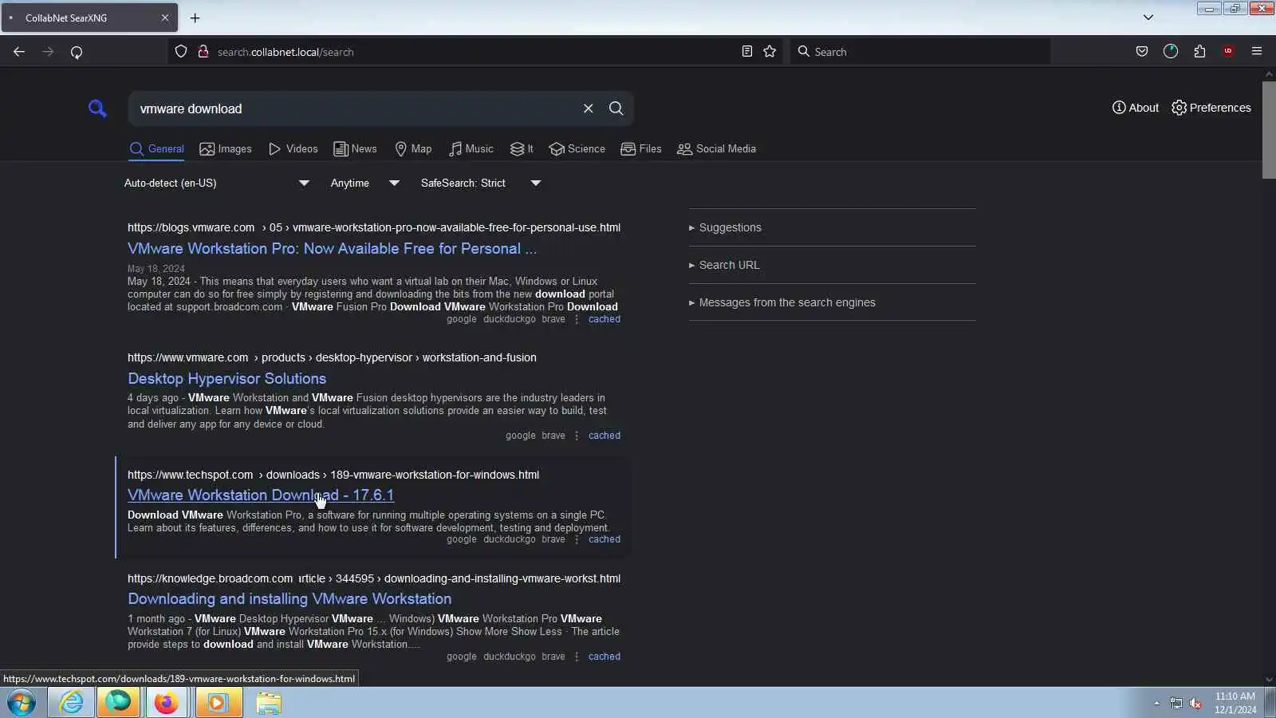Submit search with the magnifier button

616,108
